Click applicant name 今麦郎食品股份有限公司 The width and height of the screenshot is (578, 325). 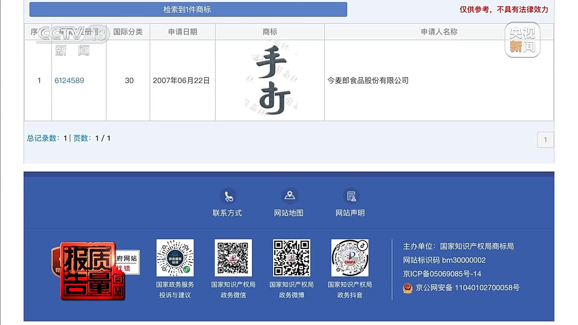pyautogui.click(x=368, y=81)
